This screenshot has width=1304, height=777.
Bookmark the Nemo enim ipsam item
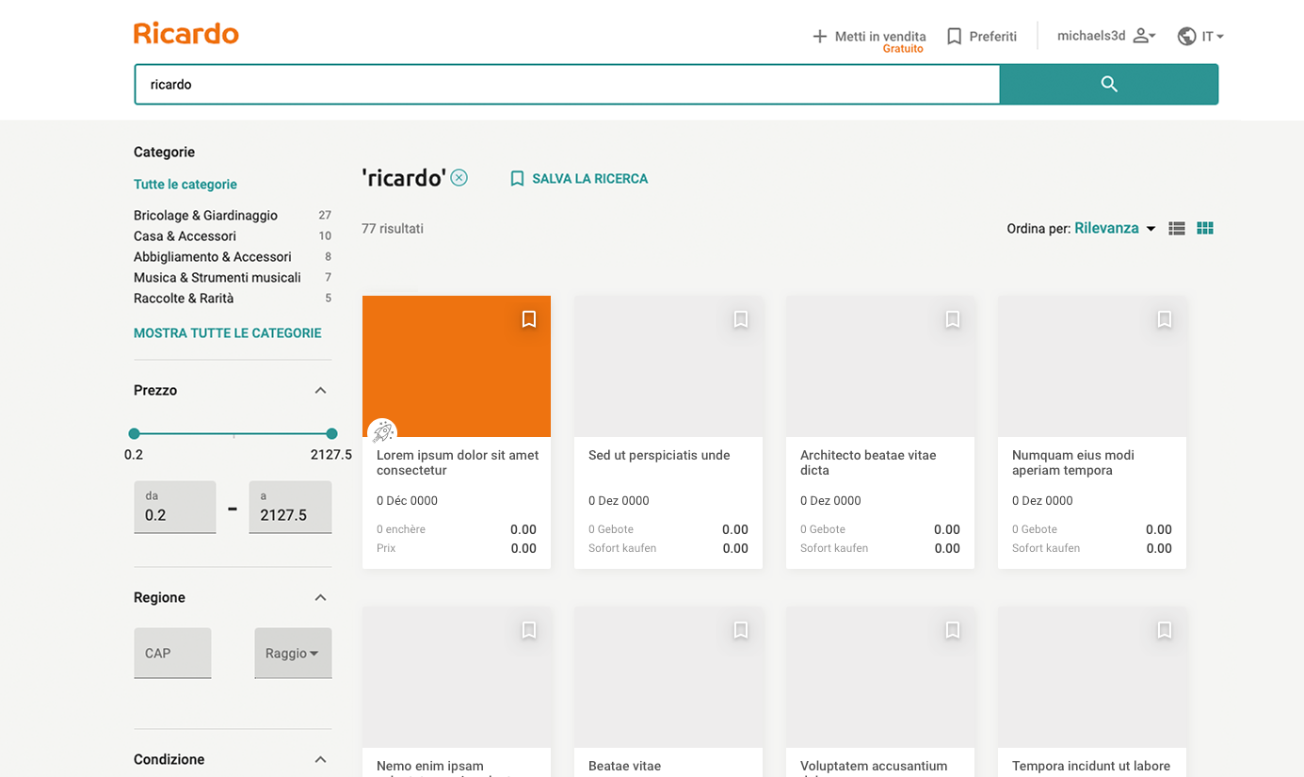[x=529, y=630]
